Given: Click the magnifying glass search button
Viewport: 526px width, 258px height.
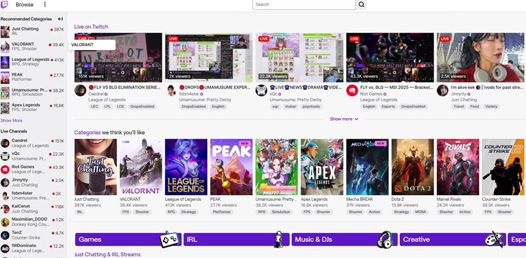Looking at the screenshot, I should click(362, 4).
